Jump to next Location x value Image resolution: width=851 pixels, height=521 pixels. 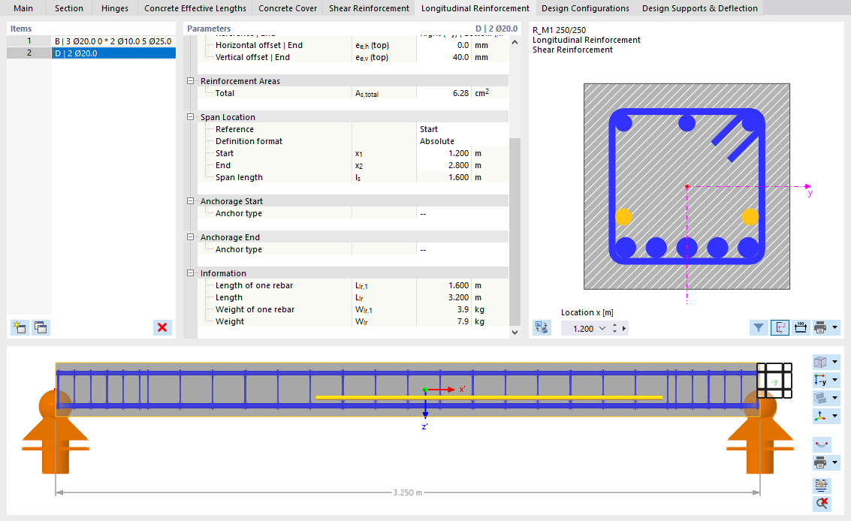pos(623,328)
